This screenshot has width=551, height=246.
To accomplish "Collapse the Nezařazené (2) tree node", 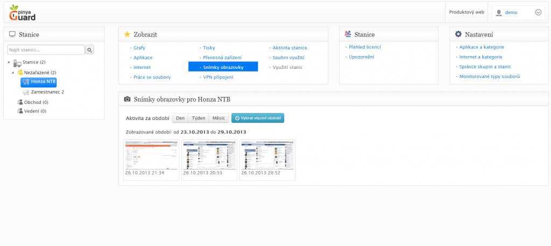I will click(x=13, y=73).
